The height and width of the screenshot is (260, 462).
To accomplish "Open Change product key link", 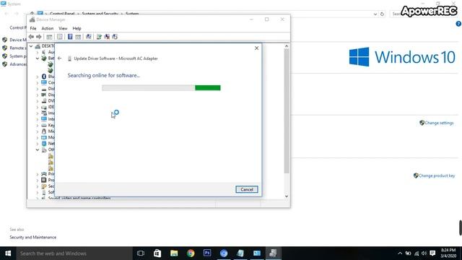I will (x=437, y=175).
